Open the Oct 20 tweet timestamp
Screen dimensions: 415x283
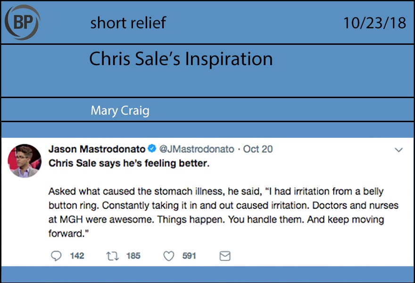point(258,150)
